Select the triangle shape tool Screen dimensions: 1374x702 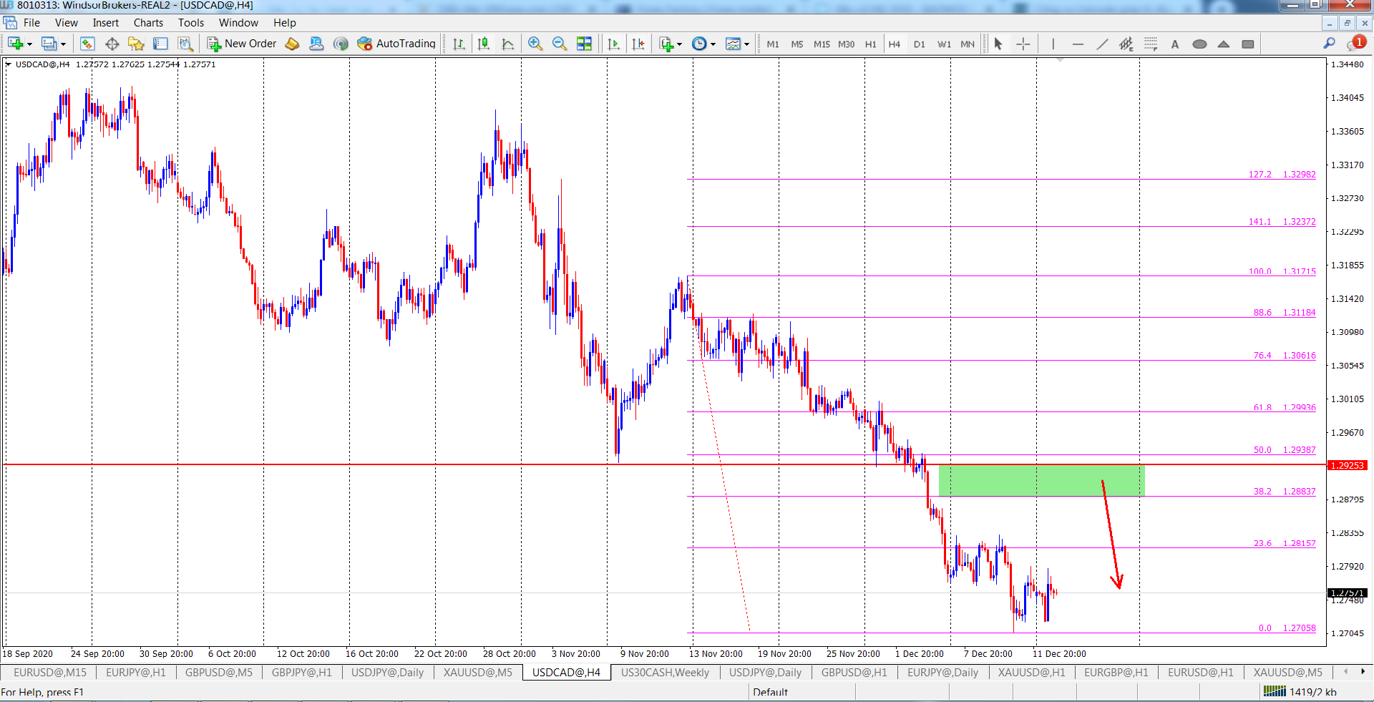(1224, 44)
